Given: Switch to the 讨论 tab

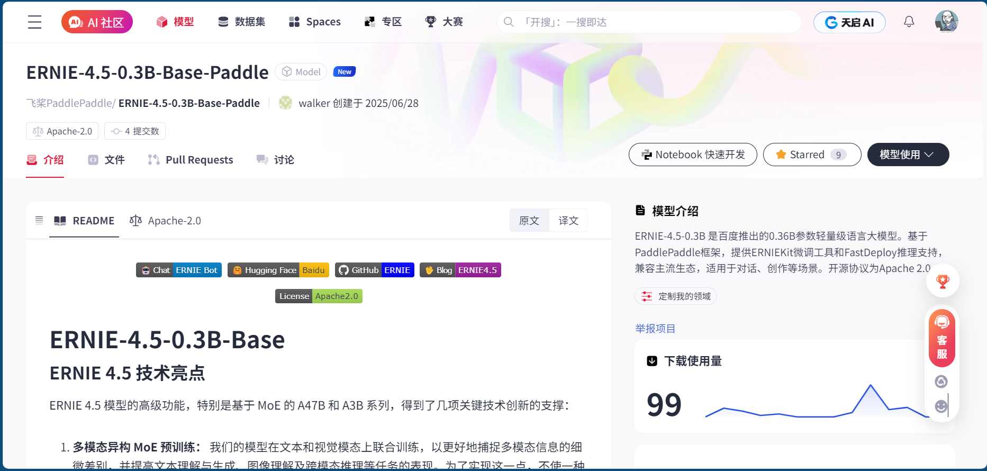Looking at the screenshot, I should 275,160.
